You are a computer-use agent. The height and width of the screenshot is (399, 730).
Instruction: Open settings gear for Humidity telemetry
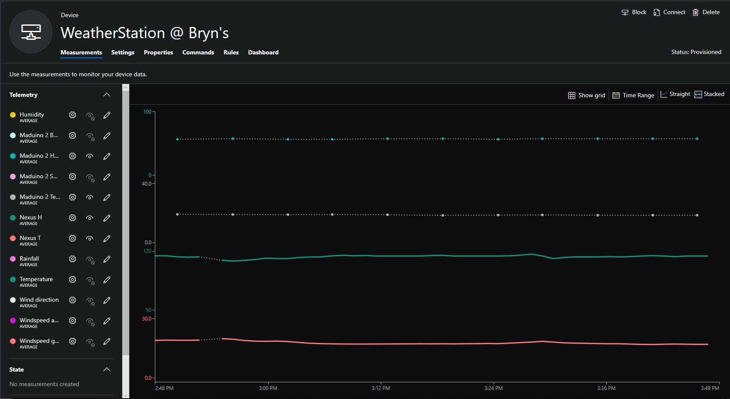coord(72,115)
